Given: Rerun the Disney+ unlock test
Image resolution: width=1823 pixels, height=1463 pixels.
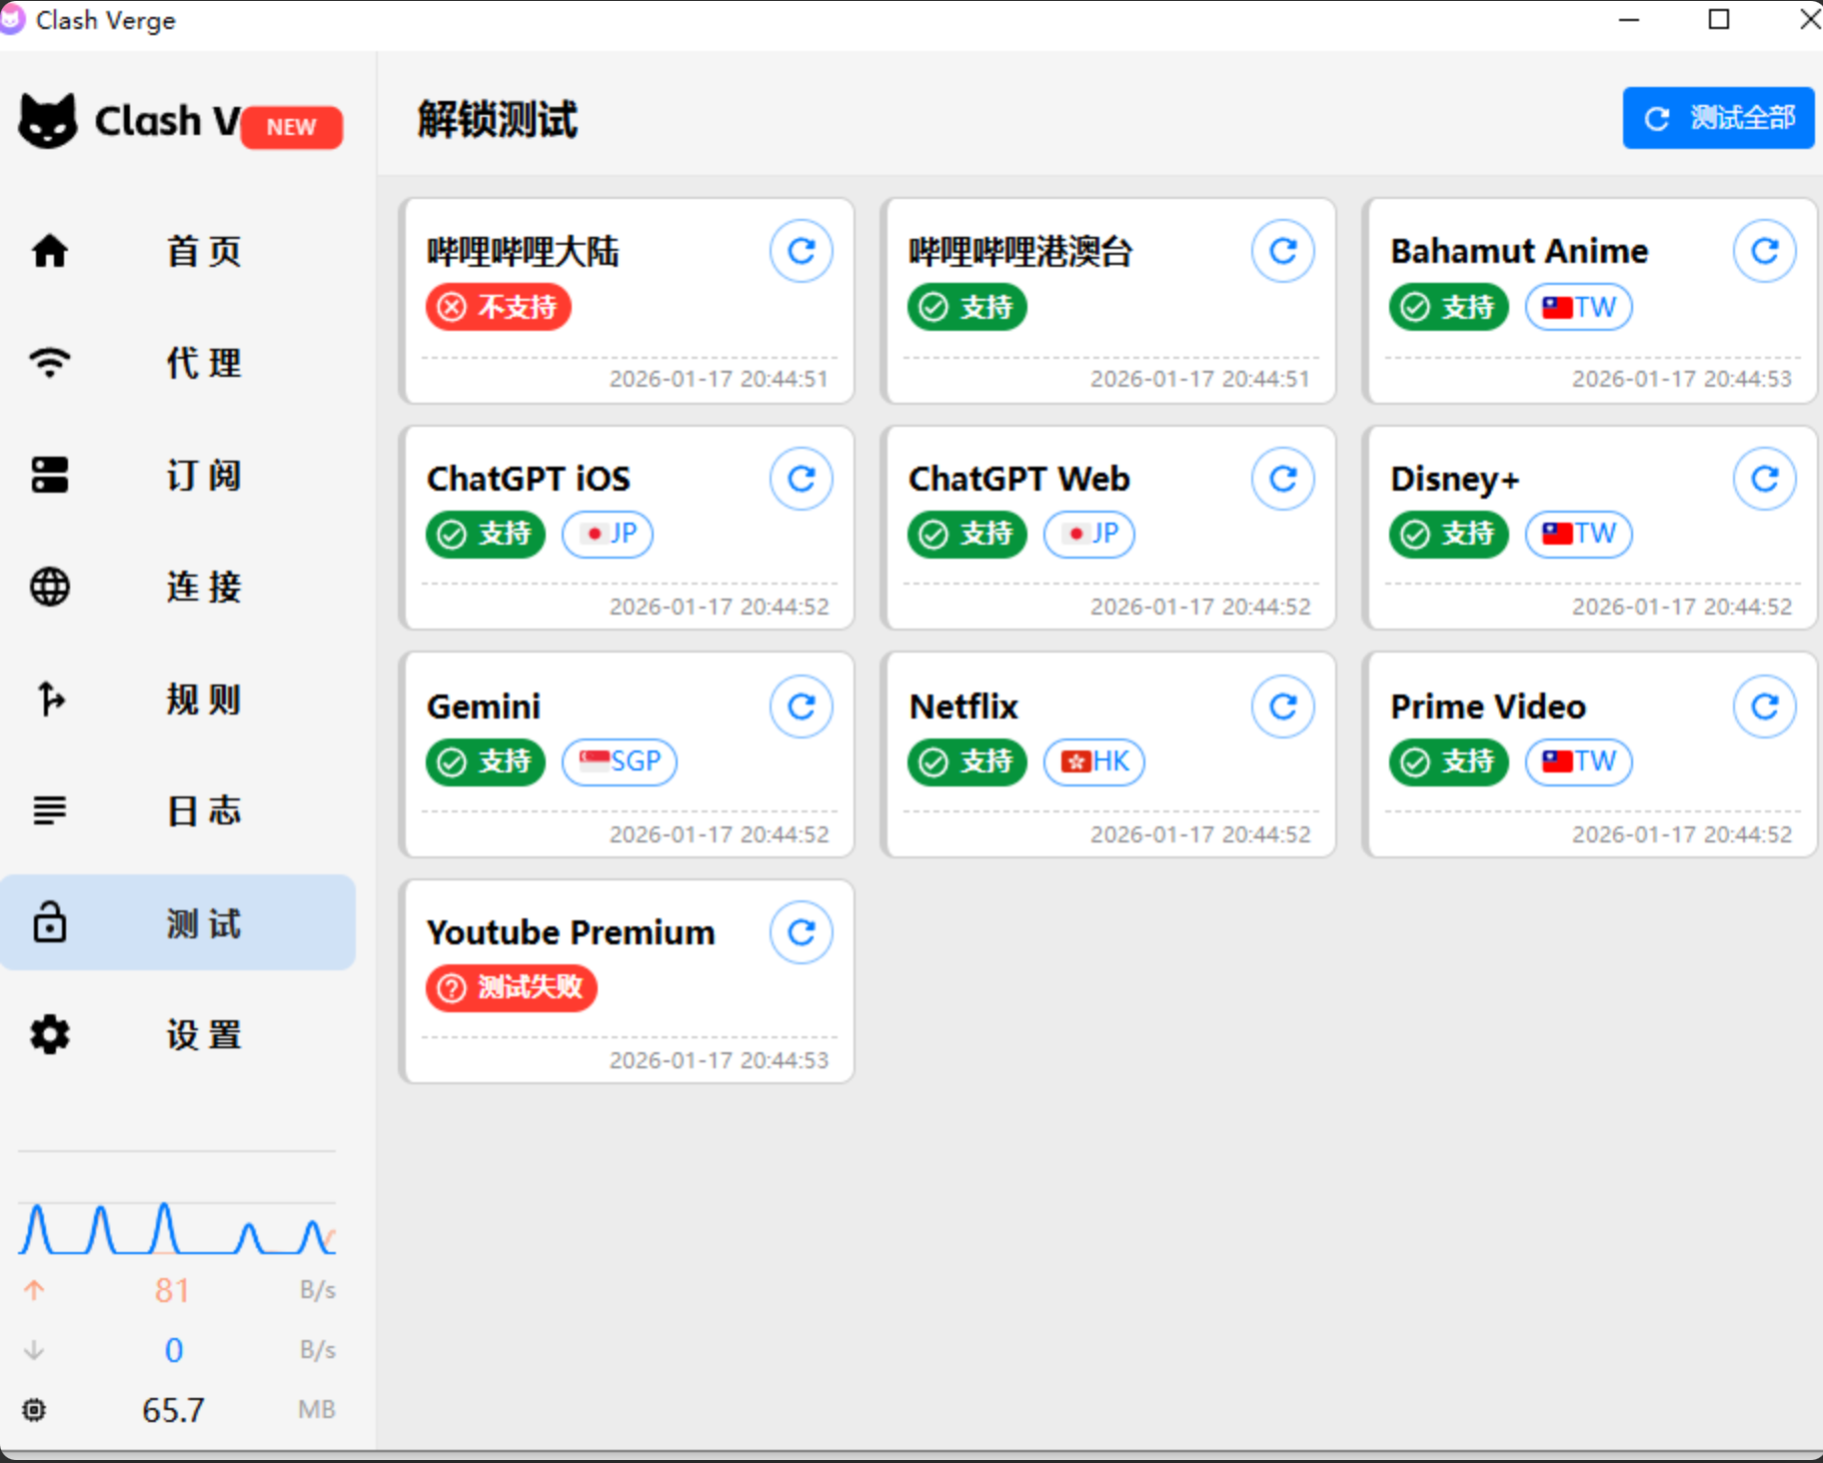Looking at the screenshot, I should [1765, 479].
